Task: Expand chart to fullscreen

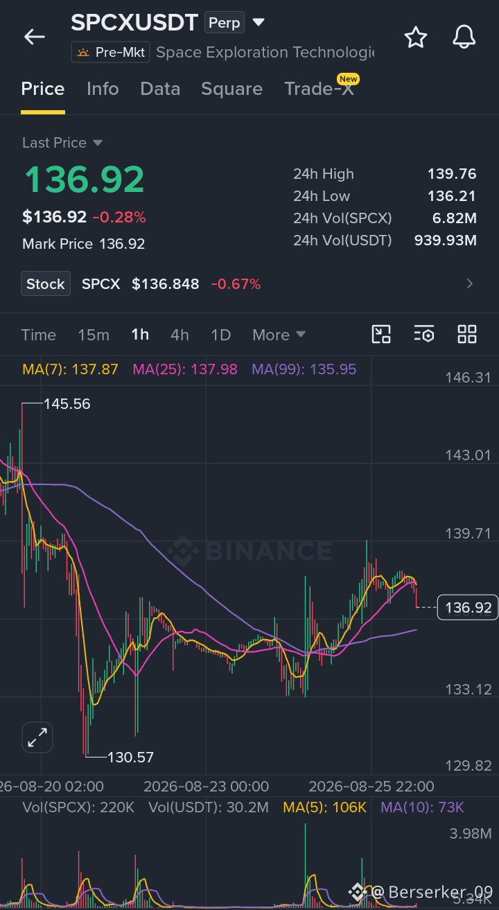Action: 37,737
